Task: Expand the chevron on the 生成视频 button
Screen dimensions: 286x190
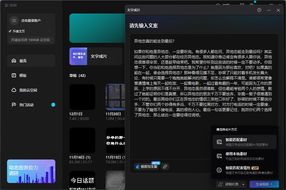Action: coord(272,184)
